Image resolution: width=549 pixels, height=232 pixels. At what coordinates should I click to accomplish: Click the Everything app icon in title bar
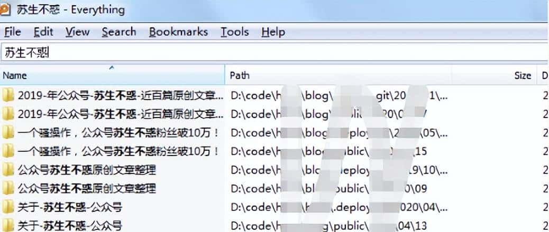coord(5,9)
